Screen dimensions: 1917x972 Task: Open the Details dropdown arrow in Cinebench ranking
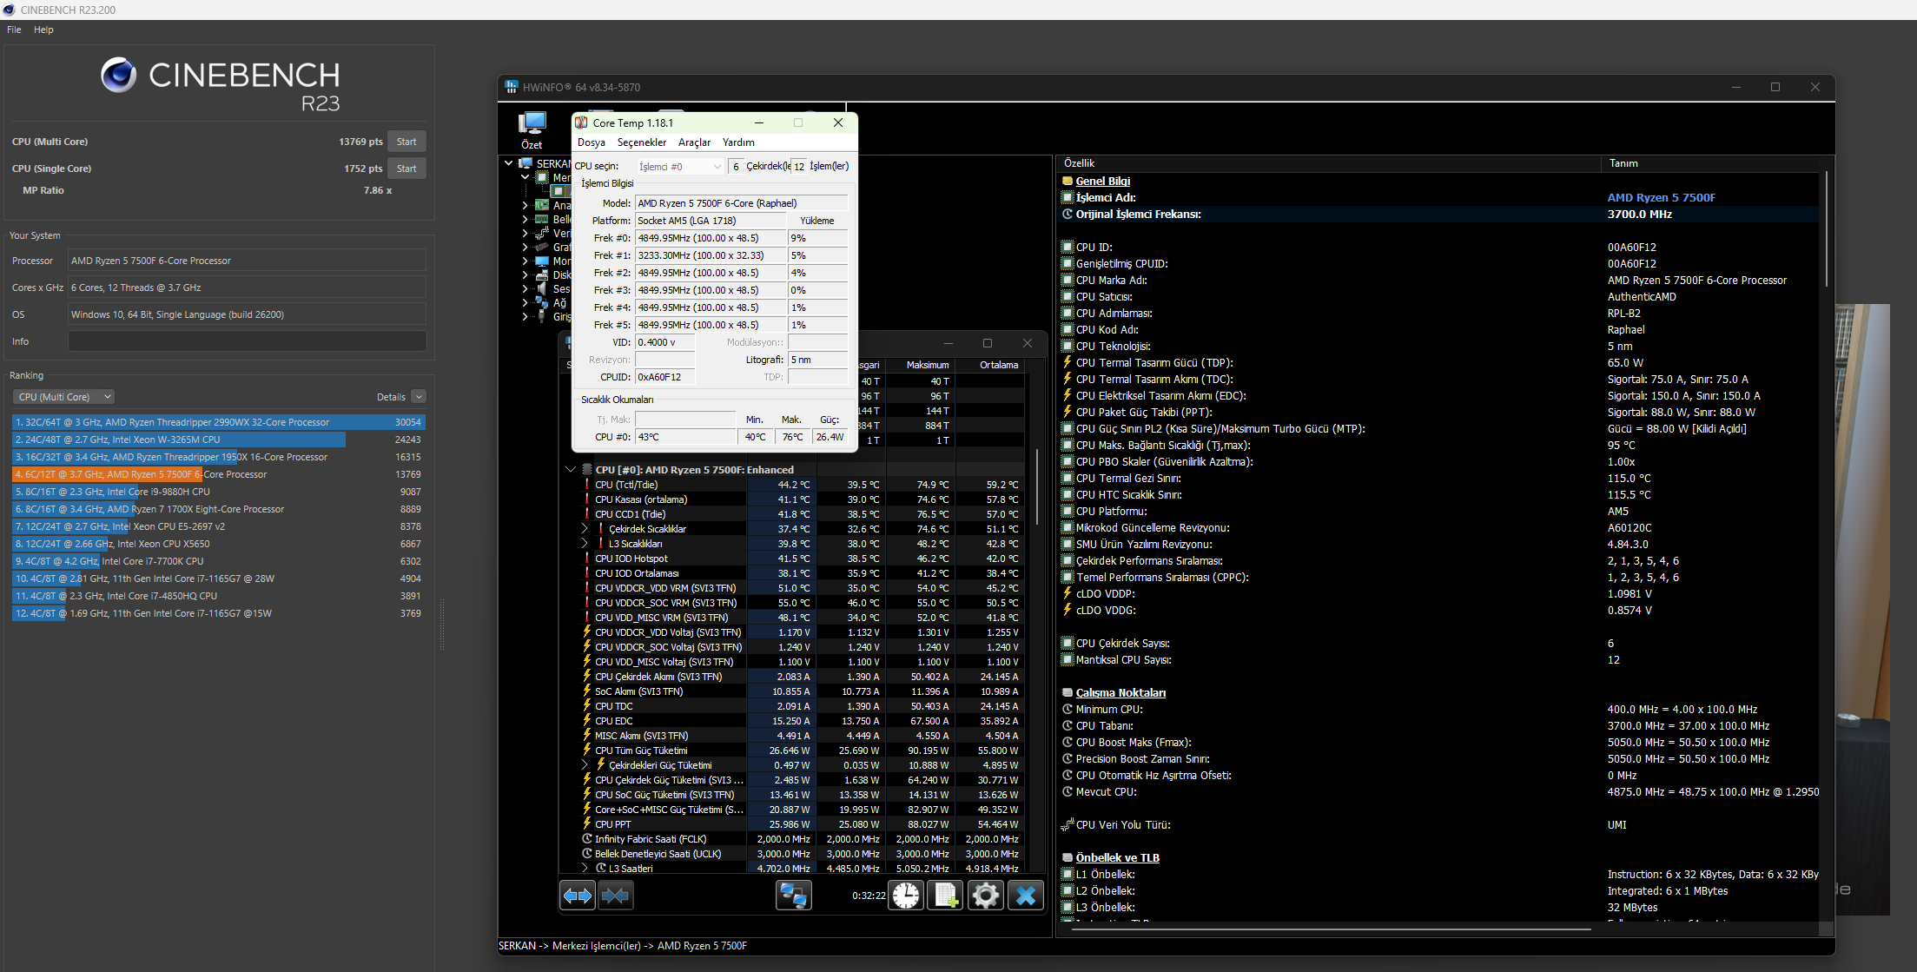[x=419, y=396]
